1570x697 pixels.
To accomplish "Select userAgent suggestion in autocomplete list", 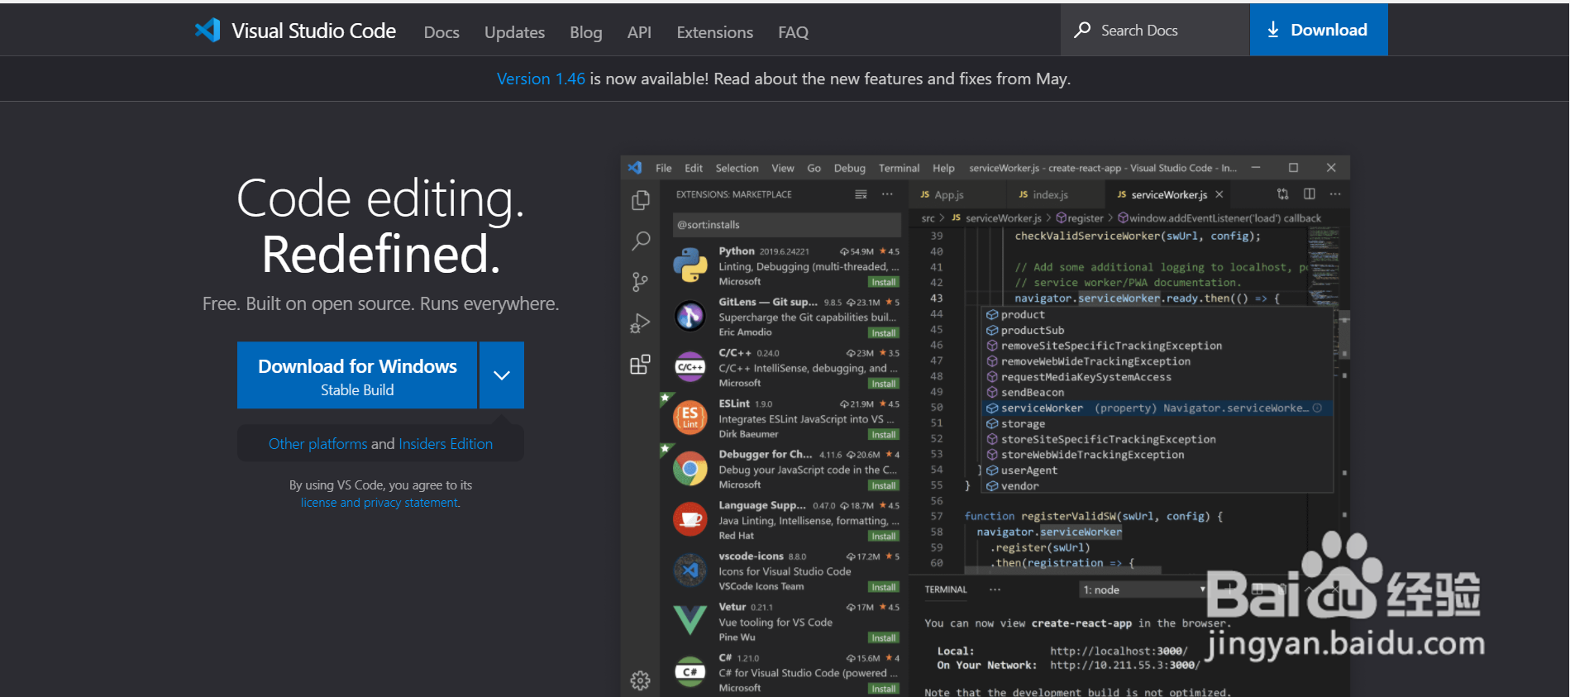I will tap(1157, 470).
